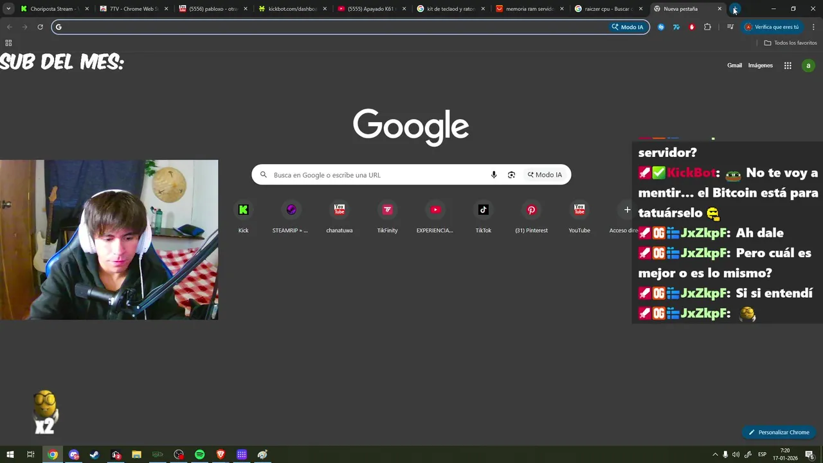Open the Google account avatar
Image resolution: width=823 pixels, height=463 pixels.
pyautogui.click(x=808, y=66)
